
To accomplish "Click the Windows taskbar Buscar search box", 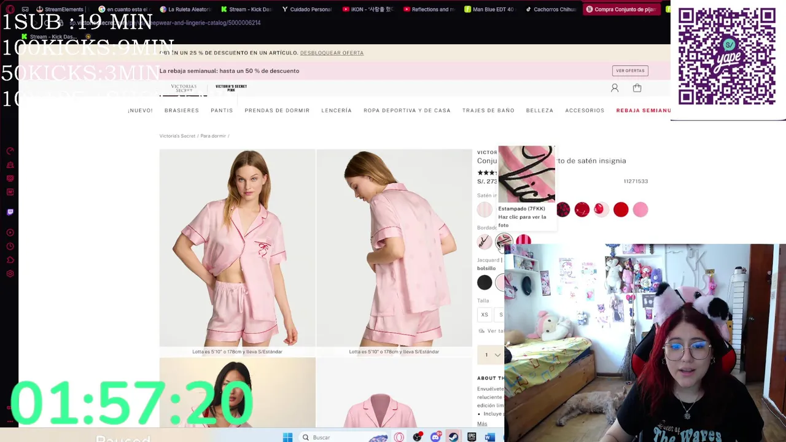I will (x=344, y=437).
